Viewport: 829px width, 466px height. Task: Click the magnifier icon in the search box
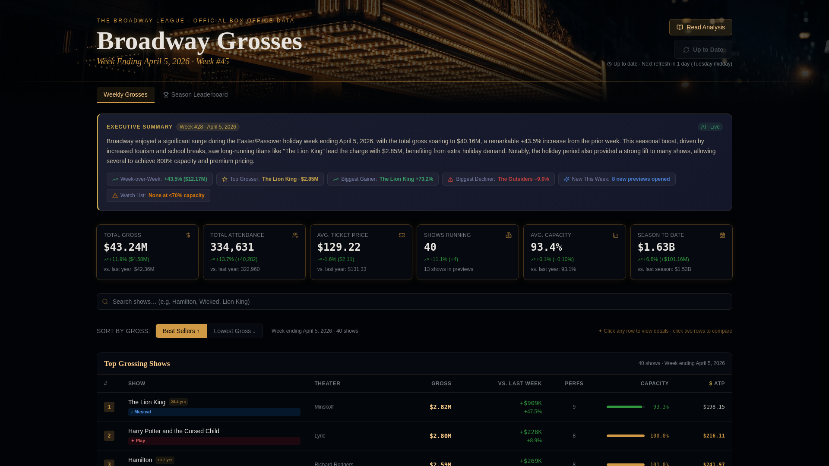[x=105, y=302]
